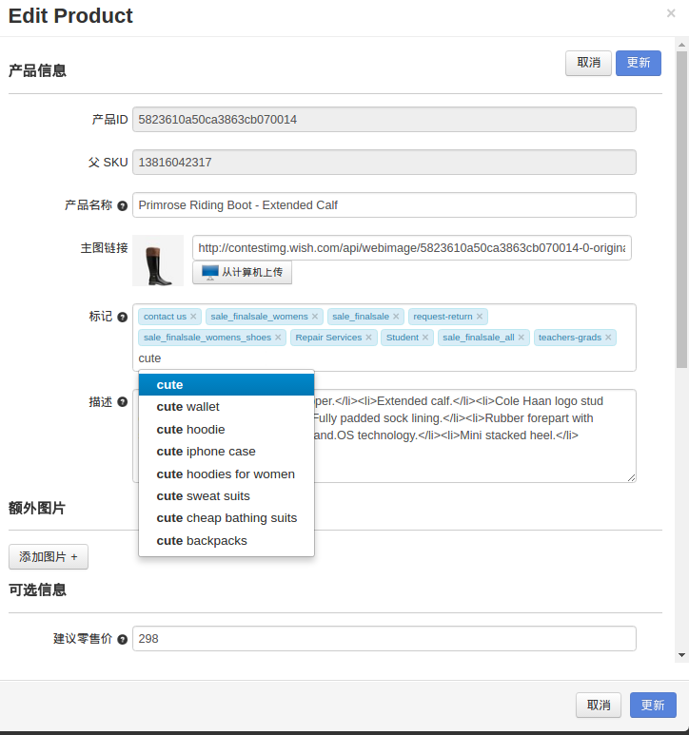Select 'cute wallet' from suggestions

(x=187, y=407)
